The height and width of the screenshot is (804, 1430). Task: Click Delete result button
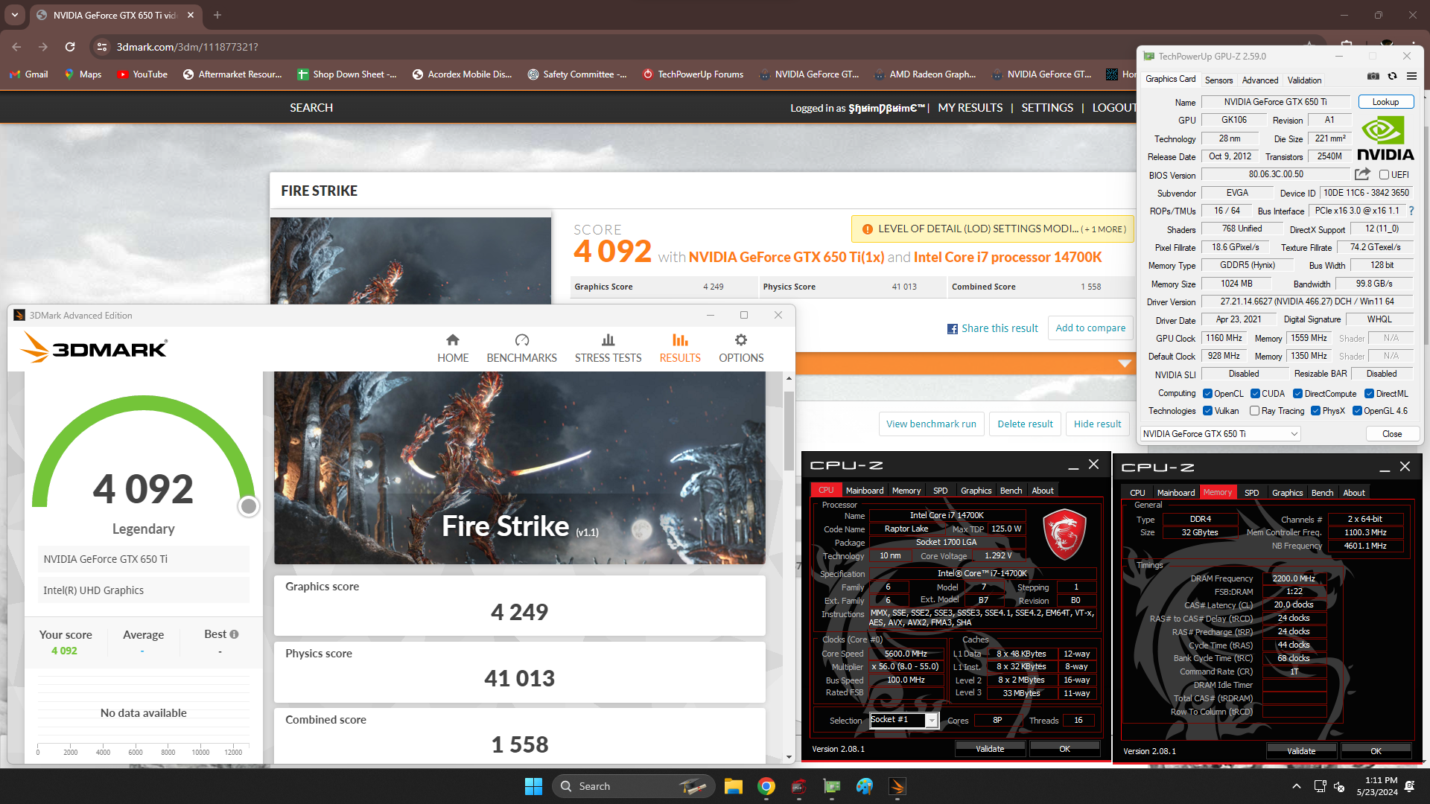[1025, 424]
